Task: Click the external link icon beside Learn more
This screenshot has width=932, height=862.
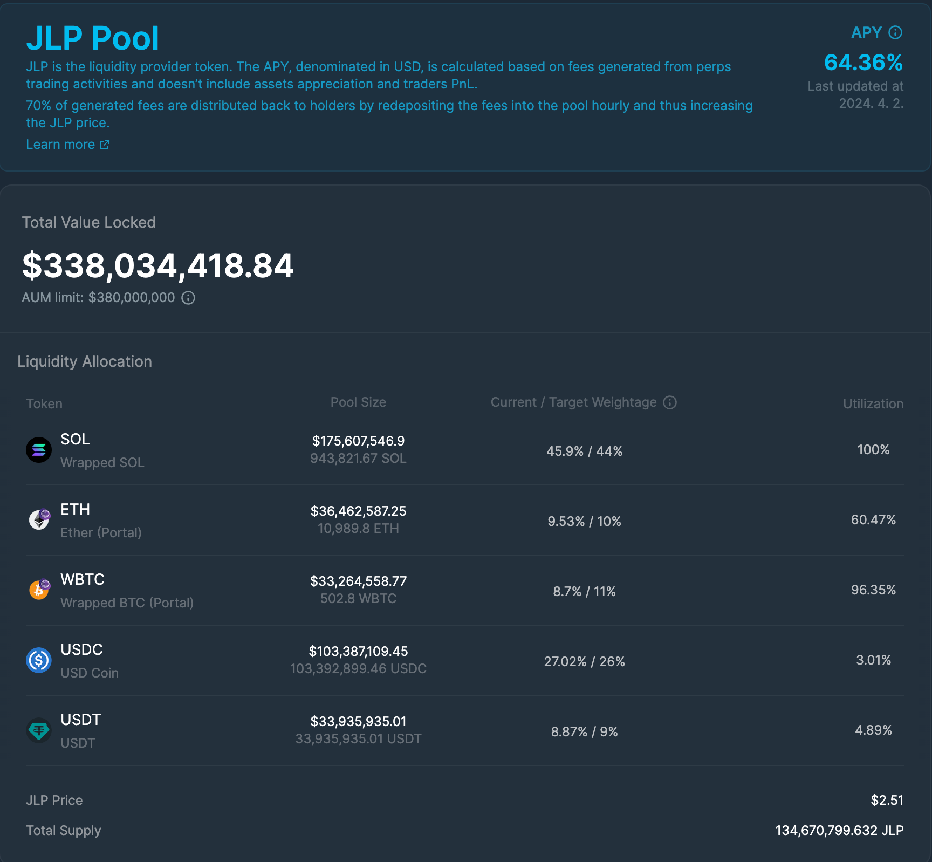Action: tap(105, 144)
